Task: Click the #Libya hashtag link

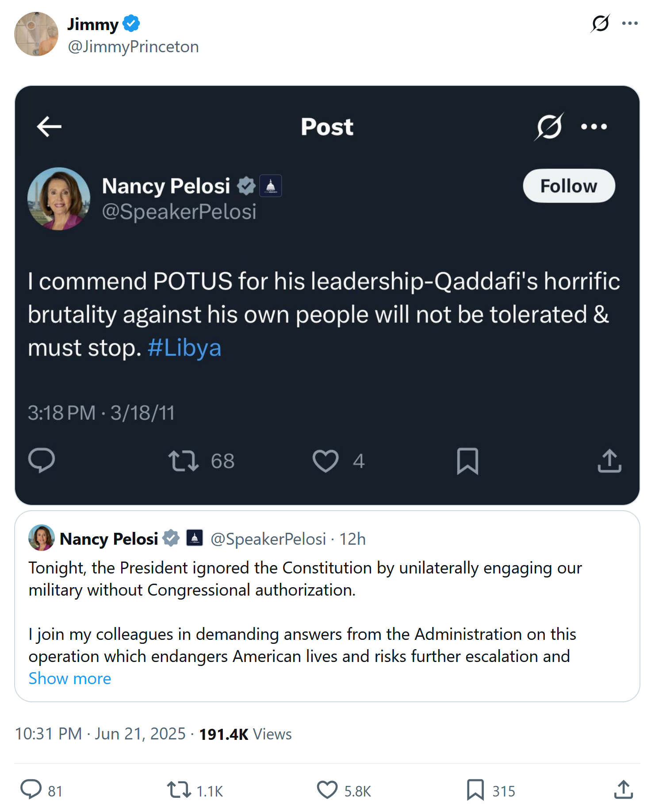Action: (x=184, y=348)
